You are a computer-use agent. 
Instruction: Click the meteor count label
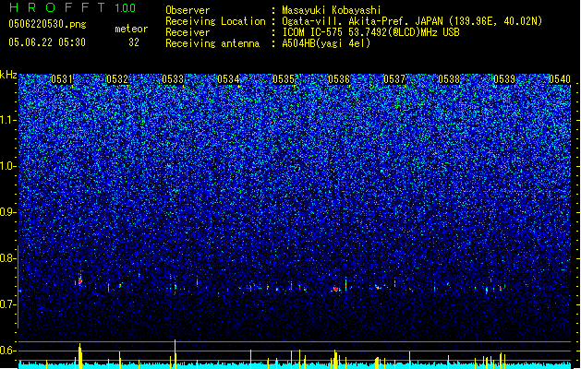tap(131, 29)
